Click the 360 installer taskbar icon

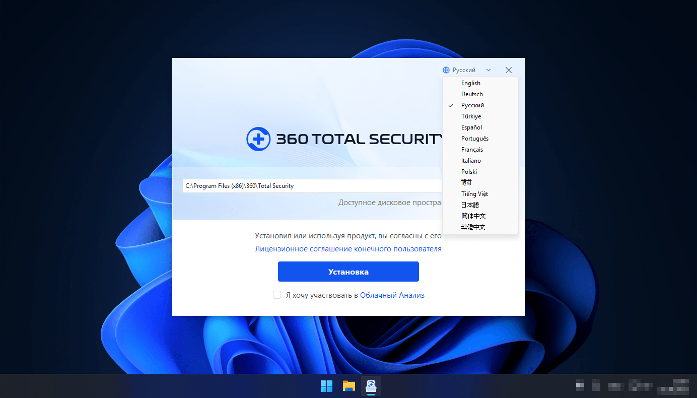(371, 386)
